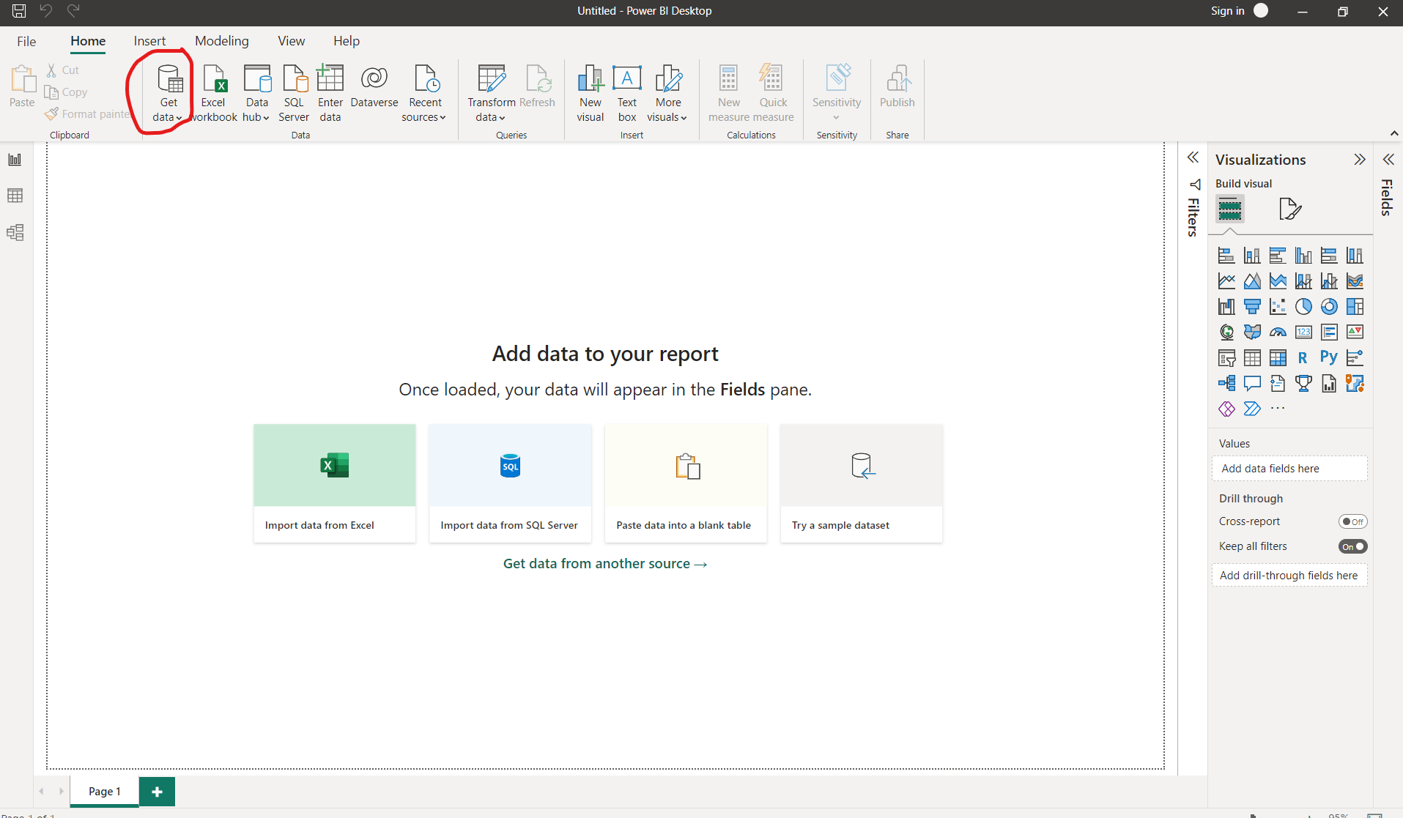
Task: Select the Pie chart visual
Action: (x=1303, y=307)
